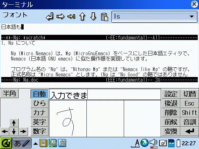Click the down cursor arrow key
Viewport: 199px width, 149px height.
[14, 132]
